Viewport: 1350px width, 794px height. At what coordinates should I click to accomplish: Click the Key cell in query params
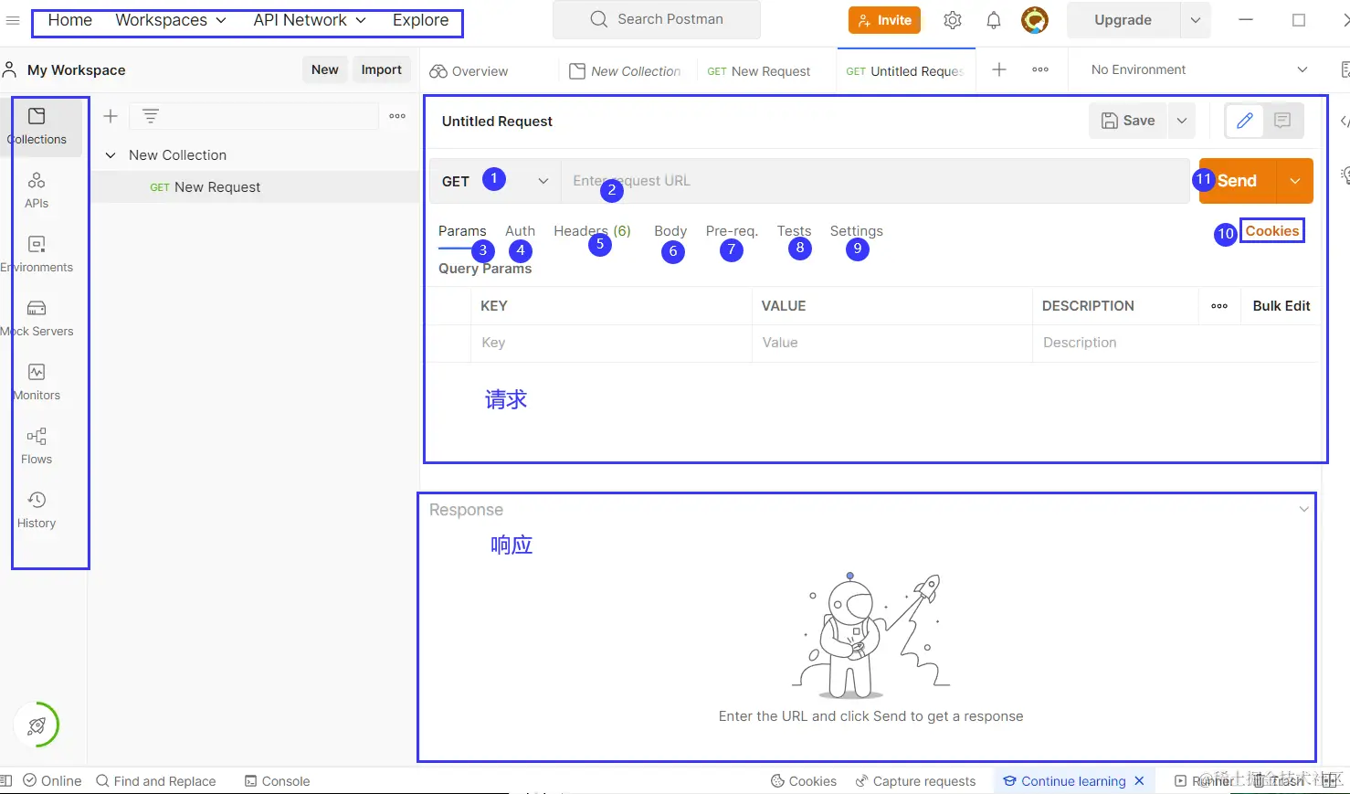(610, 343)
